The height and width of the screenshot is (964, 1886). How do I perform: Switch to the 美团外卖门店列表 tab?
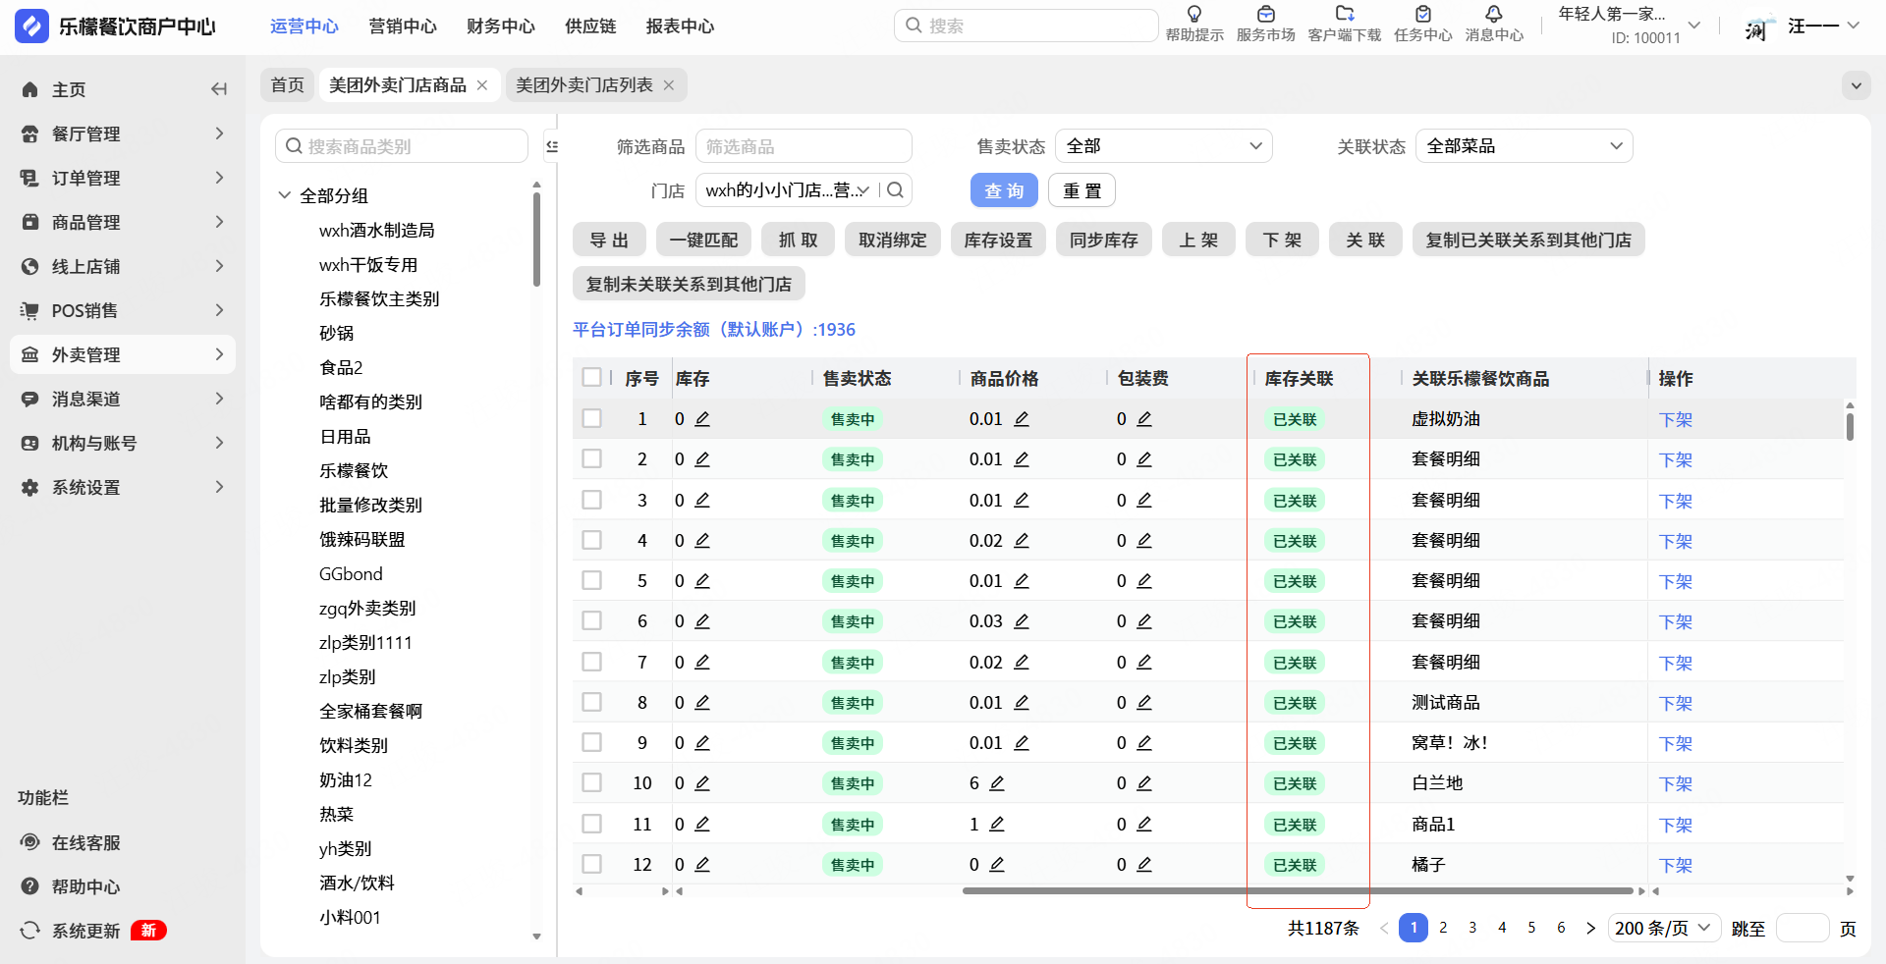click(x=583, y=85)
